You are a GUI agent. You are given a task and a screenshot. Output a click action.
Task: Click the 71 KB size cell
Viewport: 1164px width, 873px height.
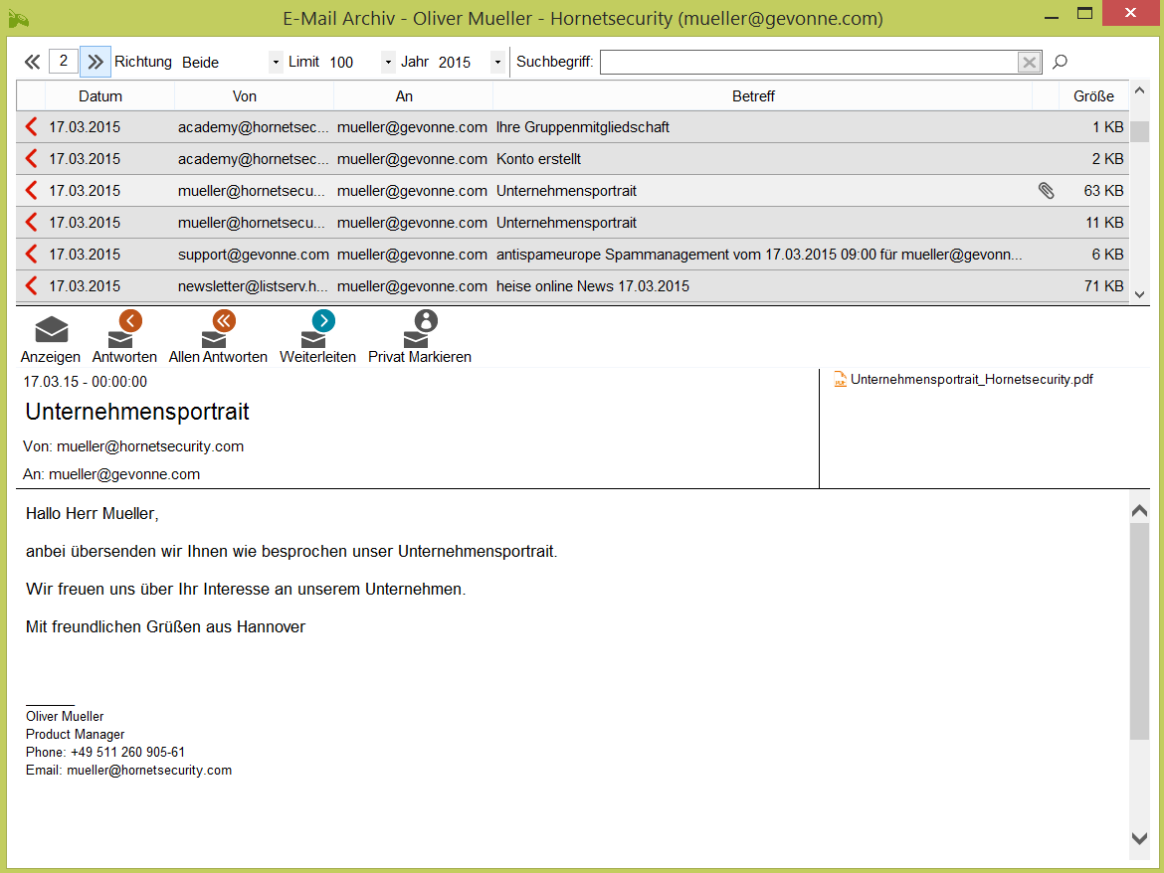1103,286
